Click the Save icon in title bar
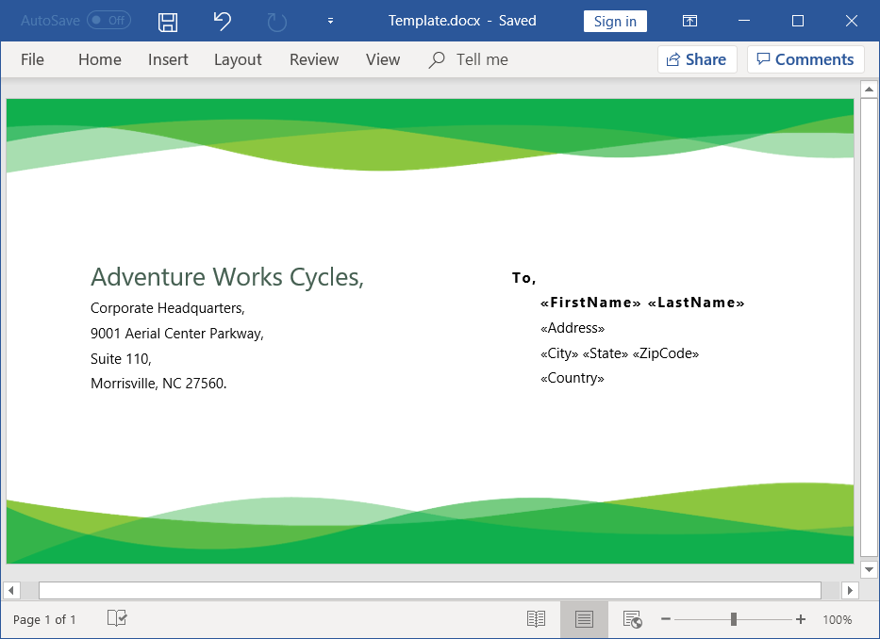Image resolution: width=880 pixels, height=639 pixels. point(168,21)
